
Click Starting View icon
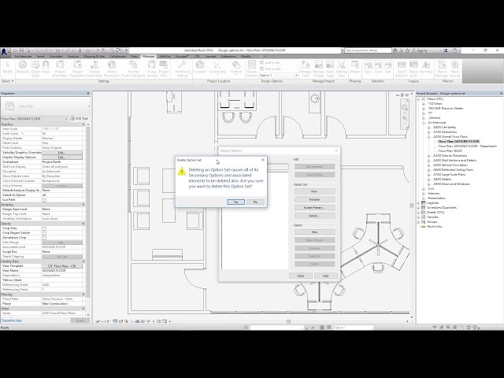pos(341,69)
